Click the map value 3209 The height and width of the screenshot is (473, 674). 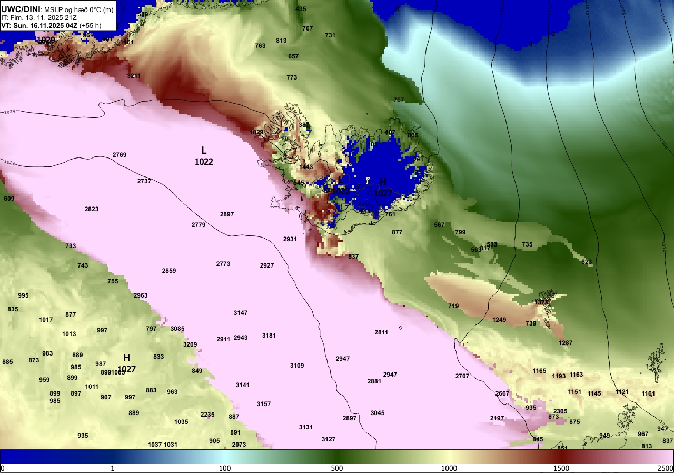coord(190,344)
